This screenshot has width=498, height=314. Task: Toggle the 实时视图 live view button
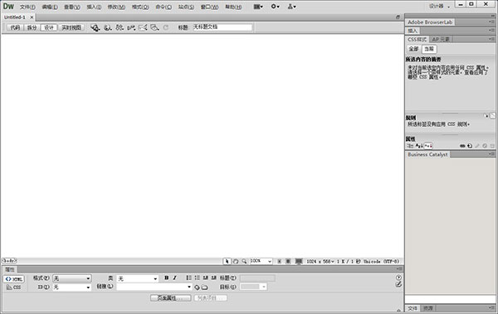71,27
